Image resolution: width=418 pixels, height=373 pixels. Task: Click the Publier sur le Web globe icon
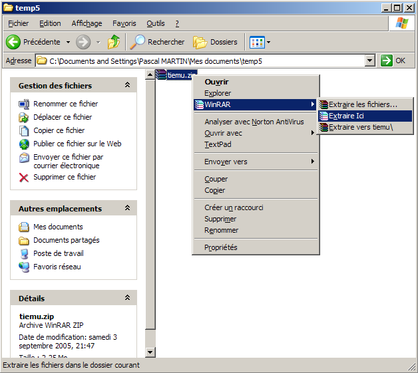point(24,144)
